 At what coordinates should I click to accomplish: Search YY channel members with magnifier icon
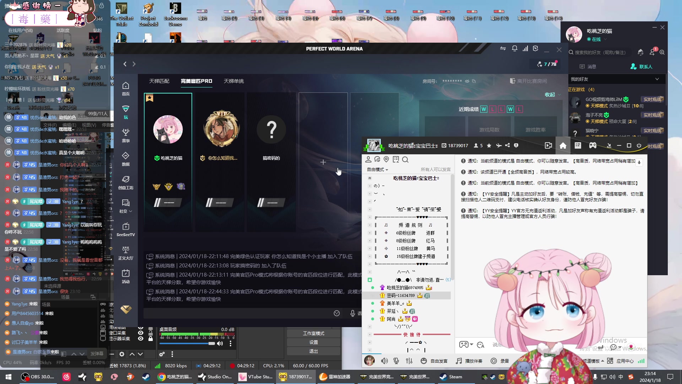(x=405, y=160)
